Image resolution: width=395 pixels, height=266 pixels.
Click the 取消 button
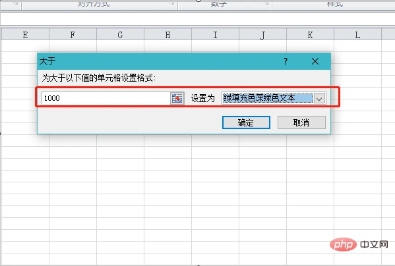pyautogui.click(x=301, y=122)
